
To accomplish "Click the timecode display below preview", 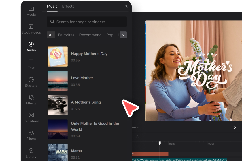I will pos(135,127).
